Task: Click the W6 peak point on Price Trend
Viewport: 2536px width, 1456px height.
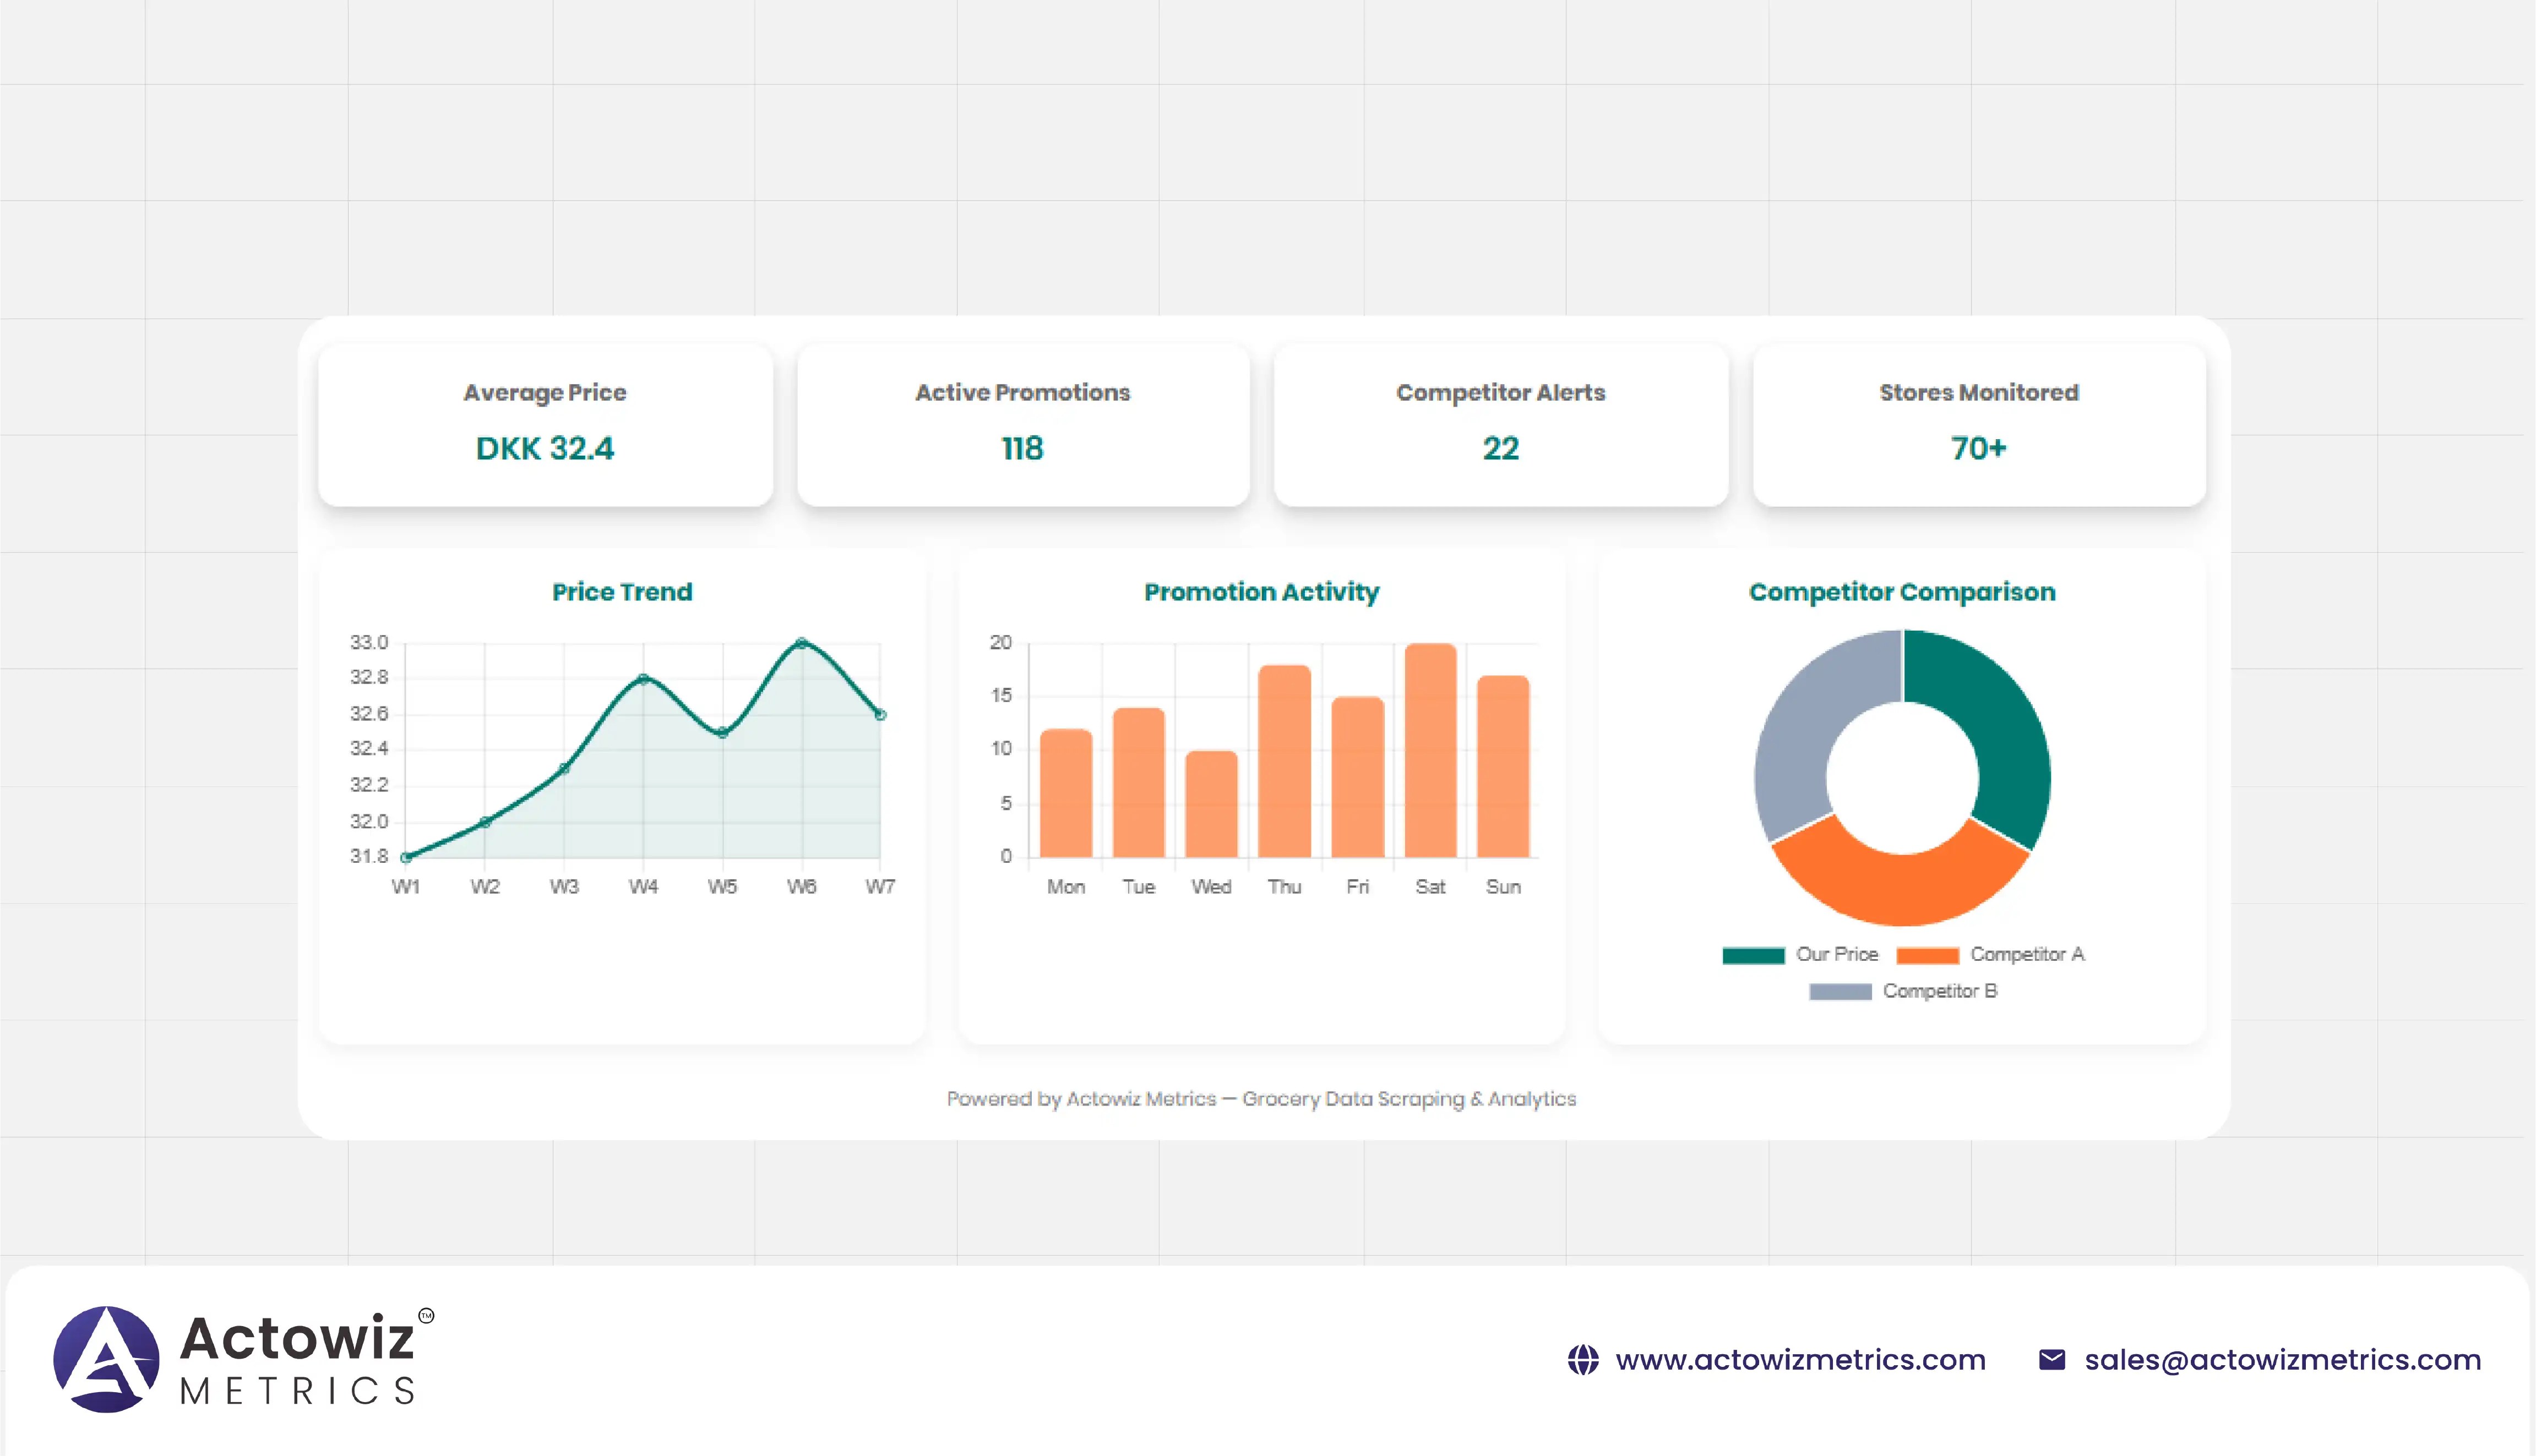Action: 801,643
